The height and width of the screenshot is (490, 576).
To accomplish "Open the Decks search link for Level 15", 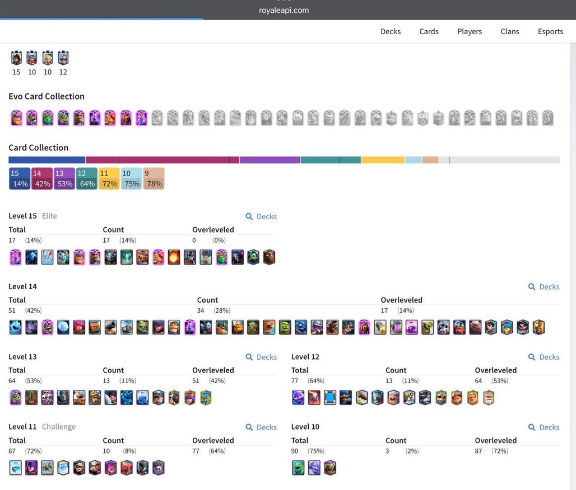I will [261, 216].
